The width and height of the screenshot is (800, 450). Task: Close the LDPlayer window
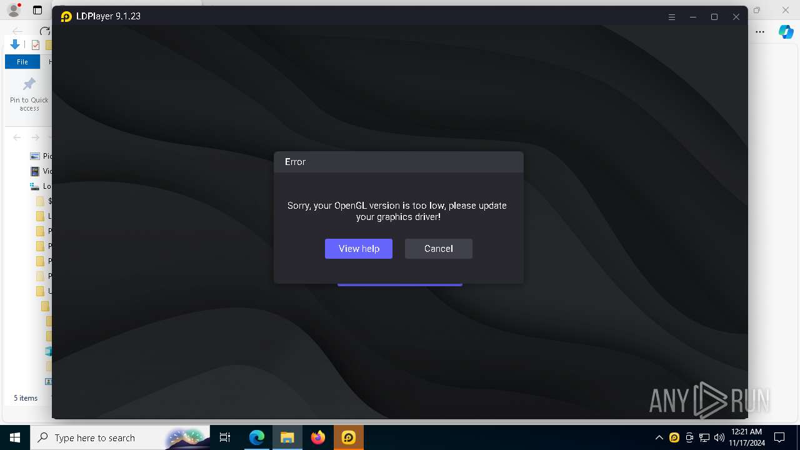coord(736,17)
